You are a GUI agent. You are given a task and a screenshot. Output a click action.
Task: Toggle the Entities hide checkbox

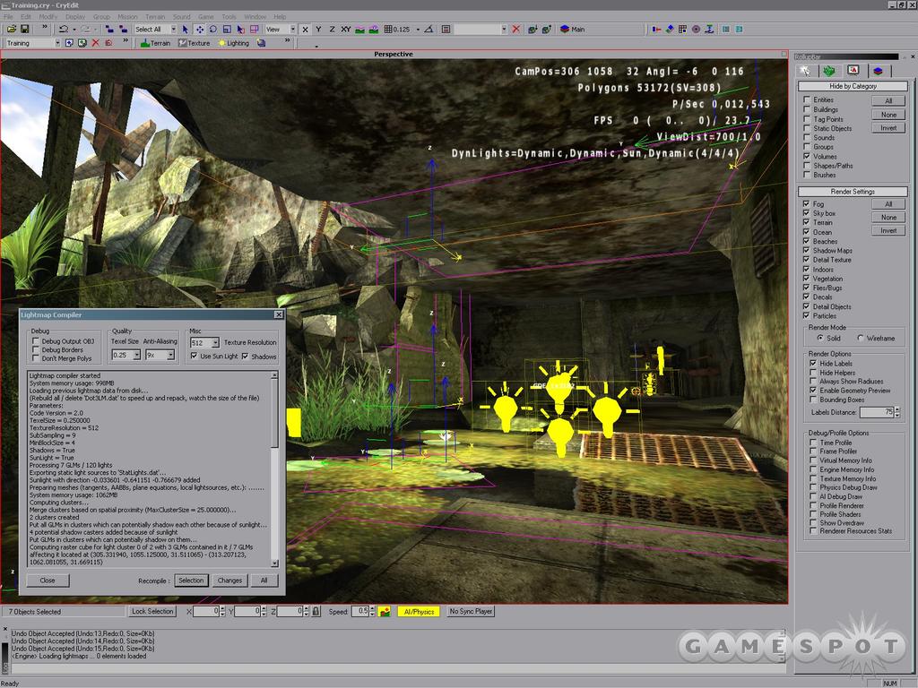[807, 99]
